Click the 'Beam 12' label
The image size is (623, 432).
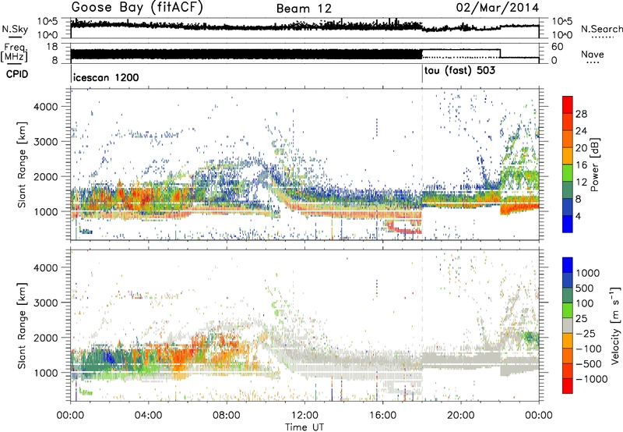[x=304, y=9]
